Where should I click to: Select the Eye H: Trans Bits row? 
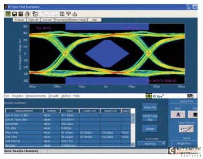click(68, 120)
